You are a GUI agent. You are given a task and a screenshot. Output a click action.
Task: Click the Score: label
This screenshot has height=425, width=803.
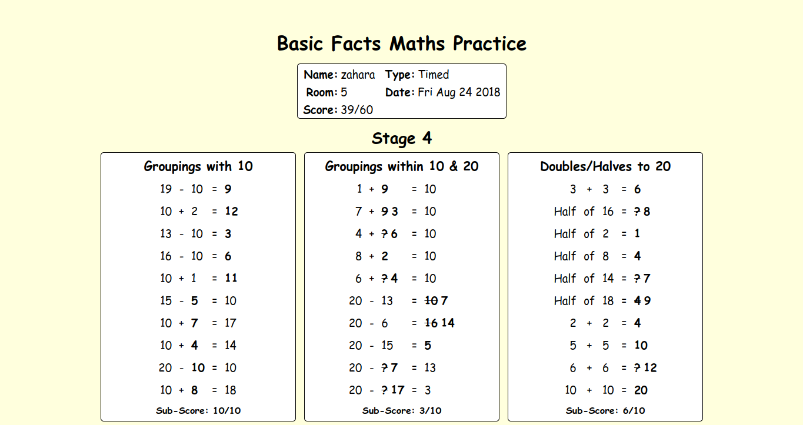[321, 110]
